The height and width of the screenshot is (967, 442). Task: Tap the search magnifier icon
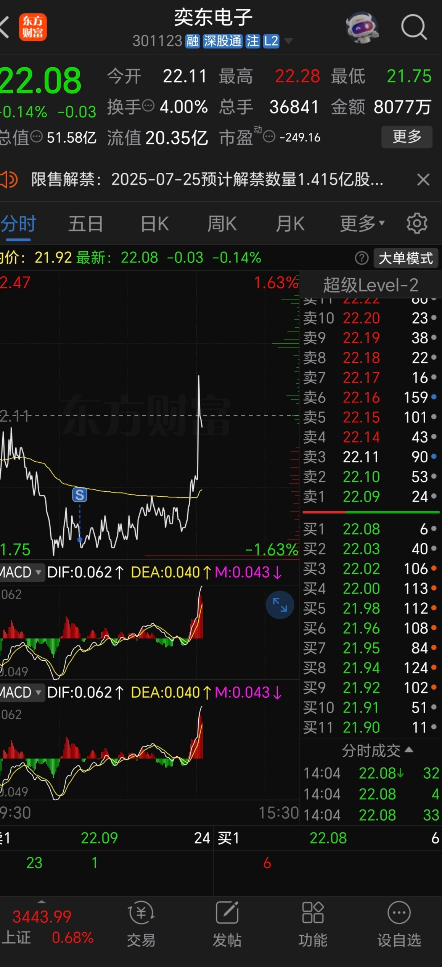point(414,27)
